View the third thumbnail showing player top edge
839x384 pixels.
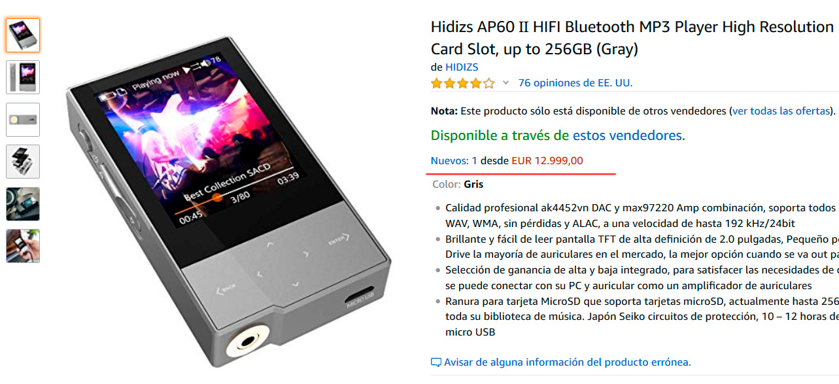(23, 120)
